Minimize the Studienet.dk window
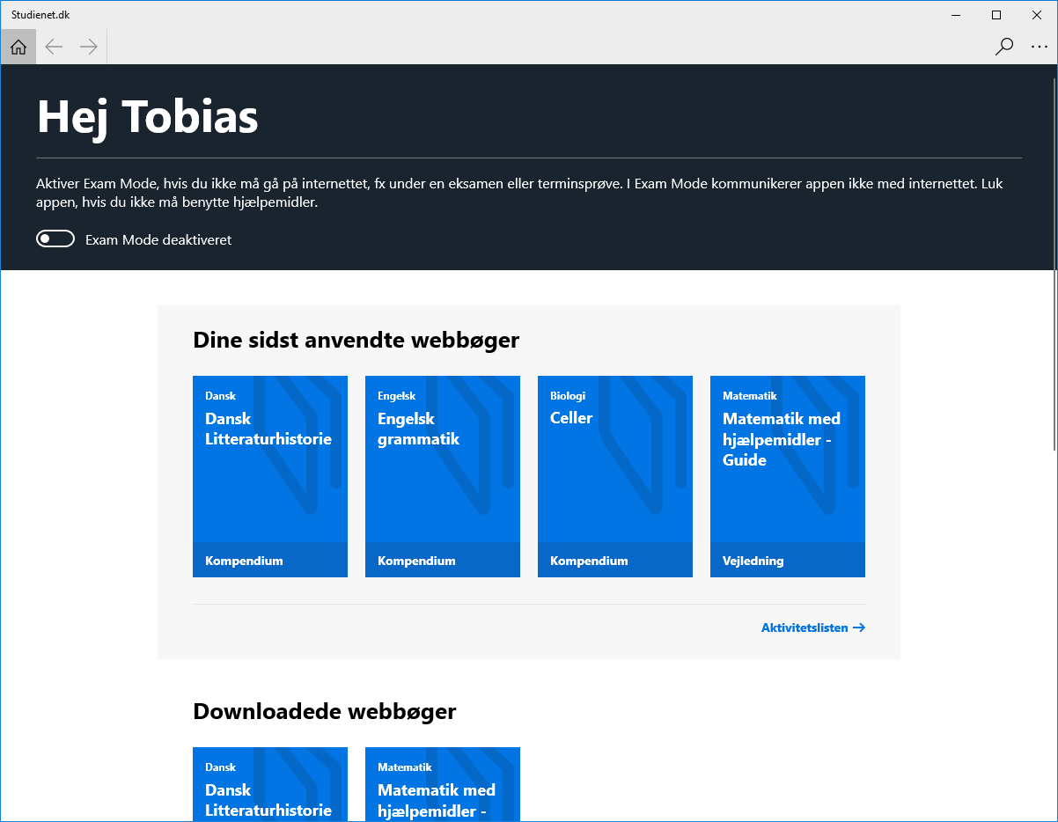The image size is (1058, 822). coord(956,14)
